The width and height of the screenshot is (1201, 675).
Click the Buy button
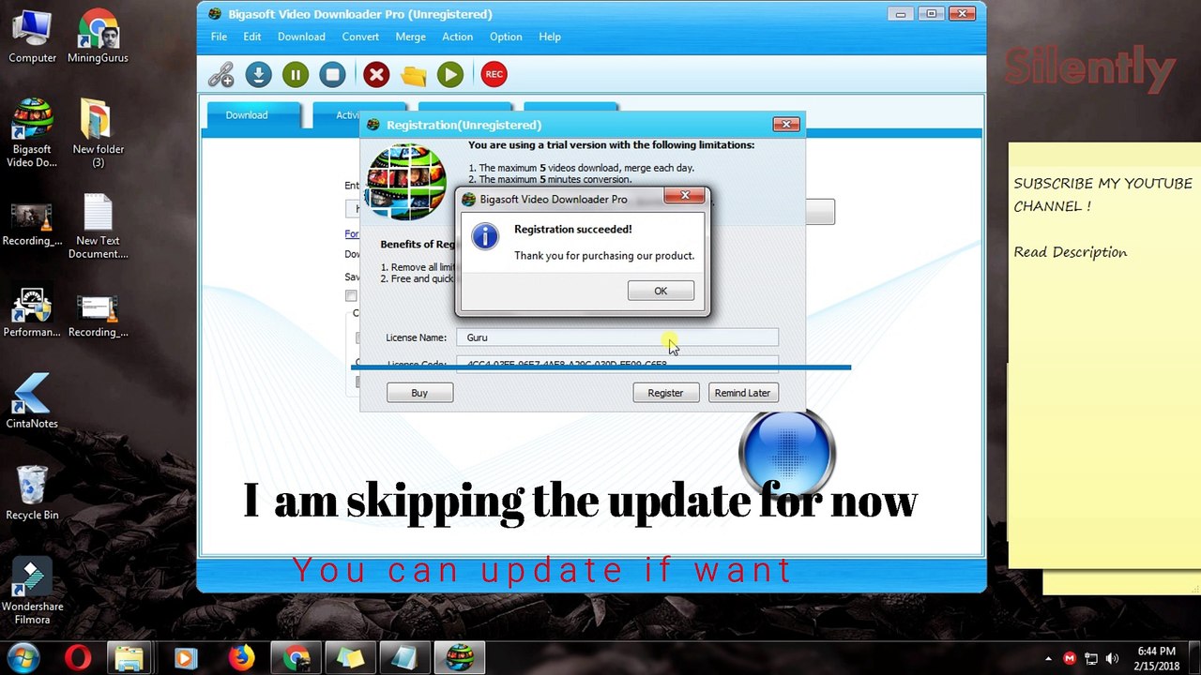click(x=419, y=393)
